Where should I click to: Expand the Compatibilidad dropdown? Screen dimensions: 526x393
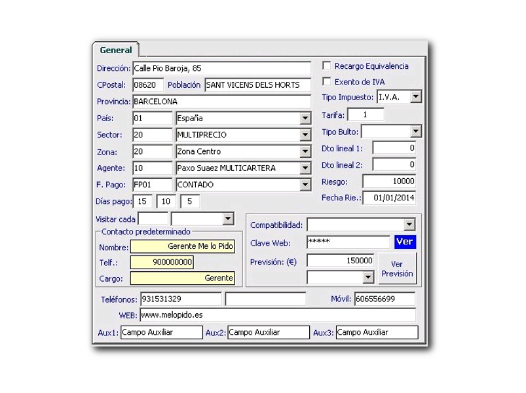(409, 225)
